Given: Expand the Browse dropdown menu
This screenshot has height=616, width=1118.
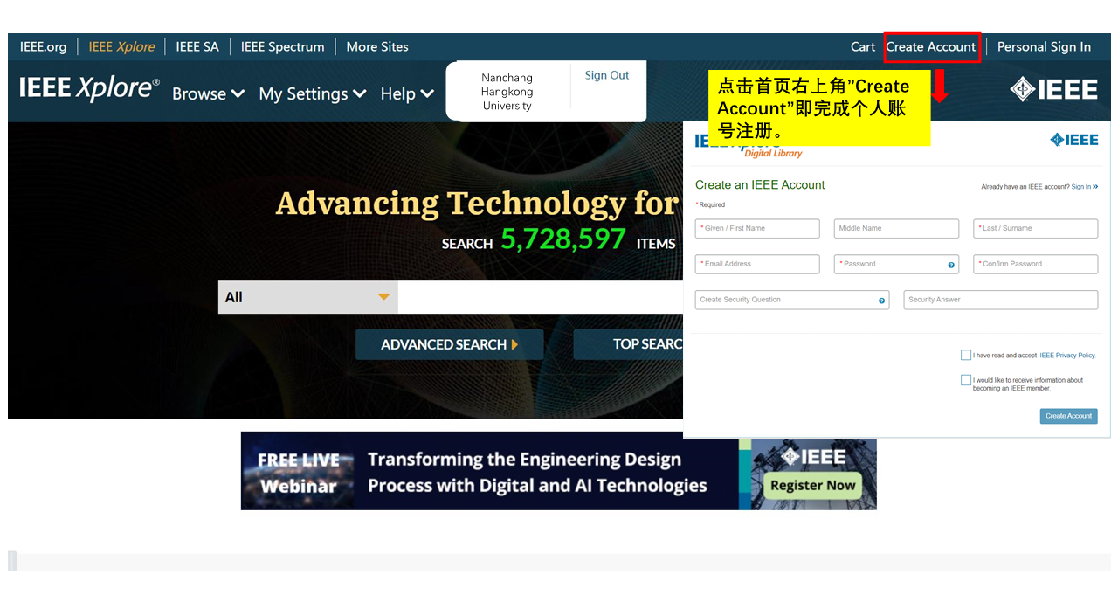Looking at the screenshot, I should pyautogui.click(x=208, y=93).
